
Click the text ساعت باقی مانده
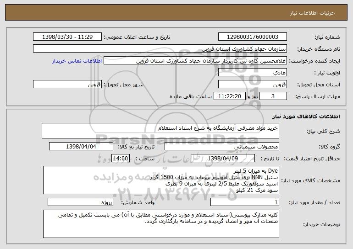(x=191, y=96)
